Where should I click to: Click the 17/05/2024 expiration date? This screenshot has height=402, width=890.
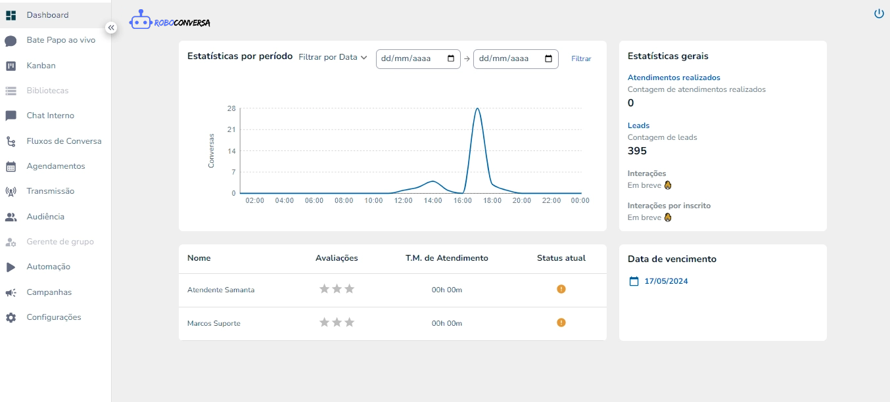[666, 281]
